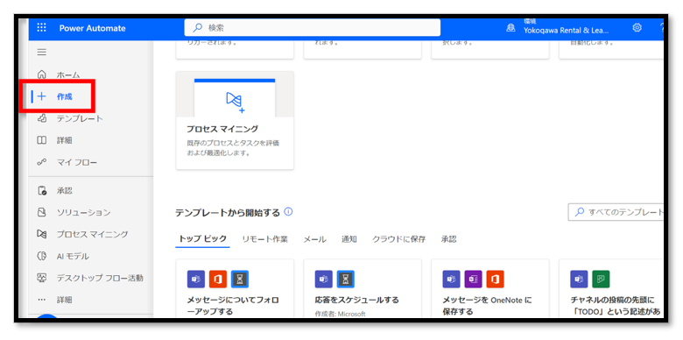
Task: Open the app launcher waffle icon
Action: [x=41, y=28]
